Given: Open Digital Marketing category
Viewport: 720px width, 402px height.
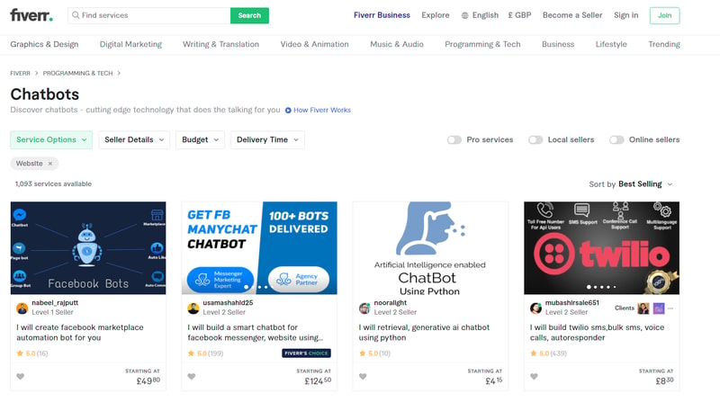Looking at the screenshot, I should pos(130,44).
